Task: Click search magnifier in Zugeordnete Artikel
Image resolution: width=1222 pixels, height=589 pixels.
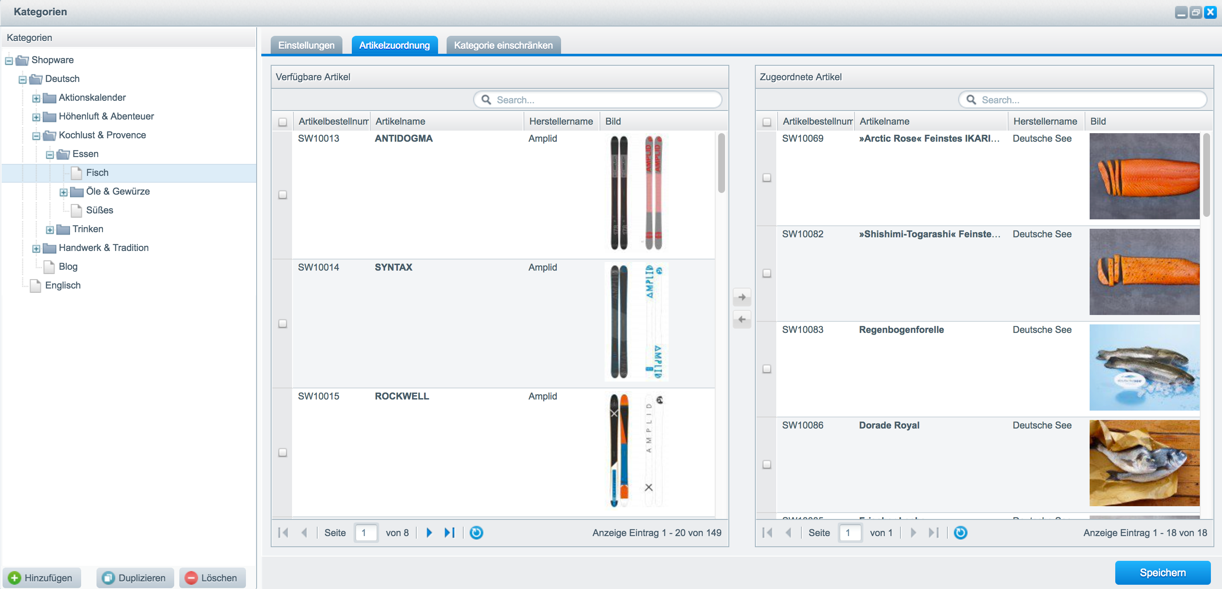Action: pyautogui.click(x=971, y=99)
